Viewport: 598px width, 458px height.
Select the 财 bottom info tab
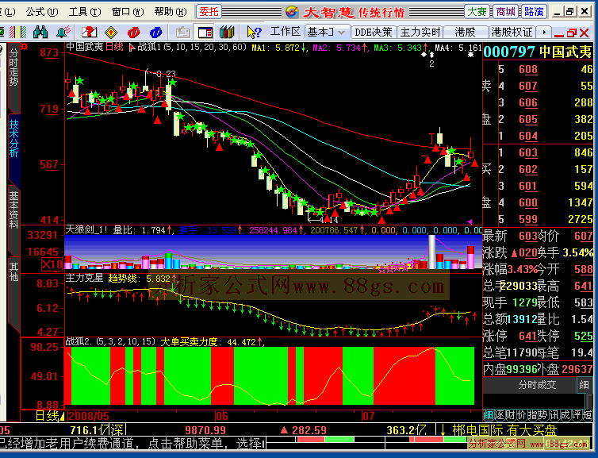pyautogui.click(x=510, y=415)
